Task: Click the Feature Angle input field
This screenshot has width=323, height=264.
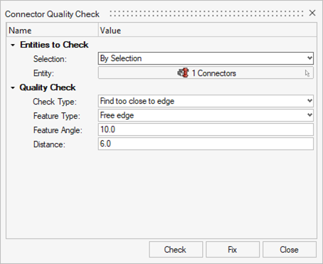Action: tap(206, 130)
